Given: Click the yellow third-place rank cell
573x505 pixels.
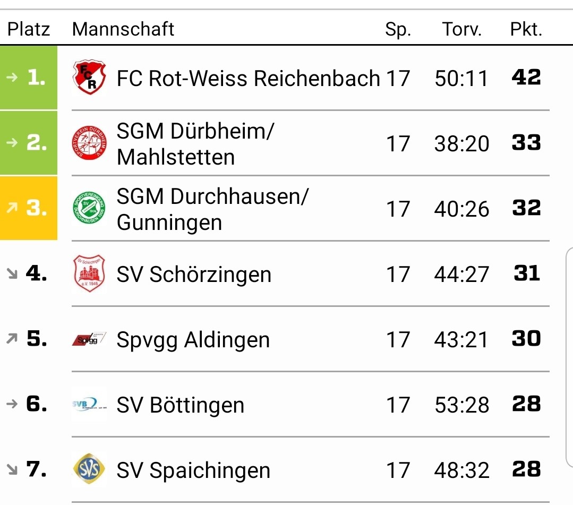Looking at the screenshot, I should point(29,209).
